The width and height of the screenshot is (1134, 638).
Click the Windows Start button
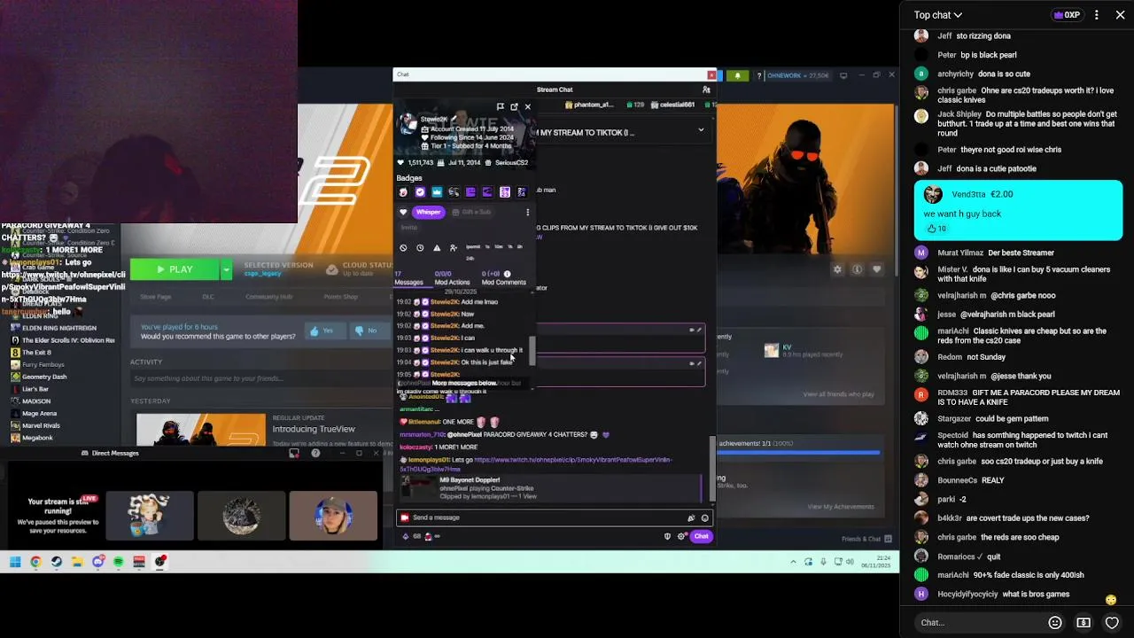coord(15,562)
